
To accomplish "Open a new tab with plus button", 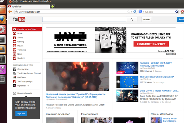I will point(53,6).
